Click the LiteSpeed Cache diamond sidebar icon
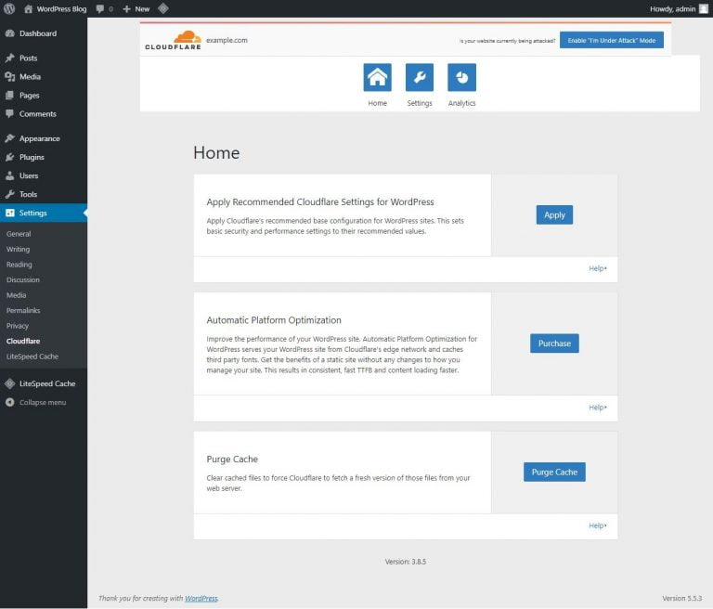Viewport: 713px width, 609px height. coord(9,383)
